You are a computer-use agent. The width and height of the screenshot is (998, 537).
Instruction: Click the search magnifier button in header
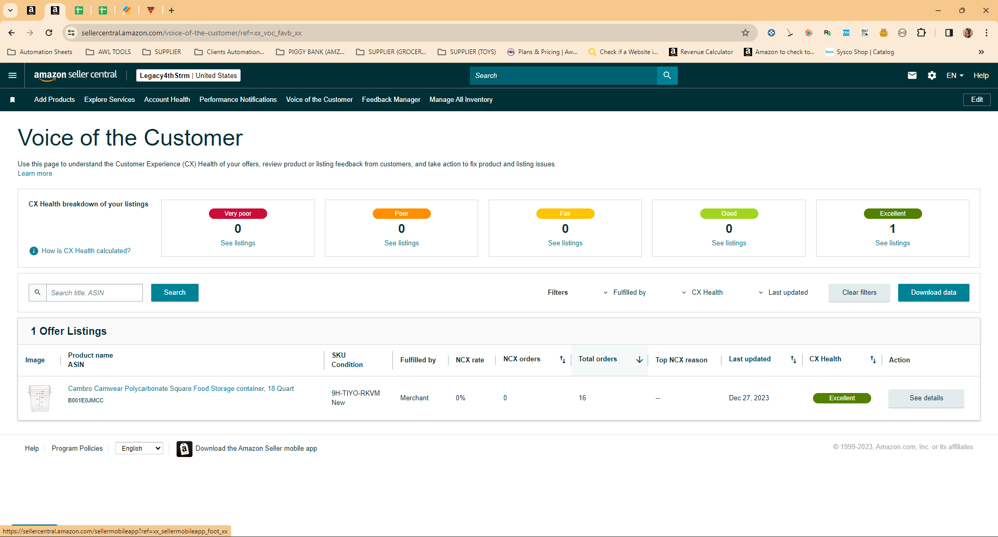tap(667, 75)
